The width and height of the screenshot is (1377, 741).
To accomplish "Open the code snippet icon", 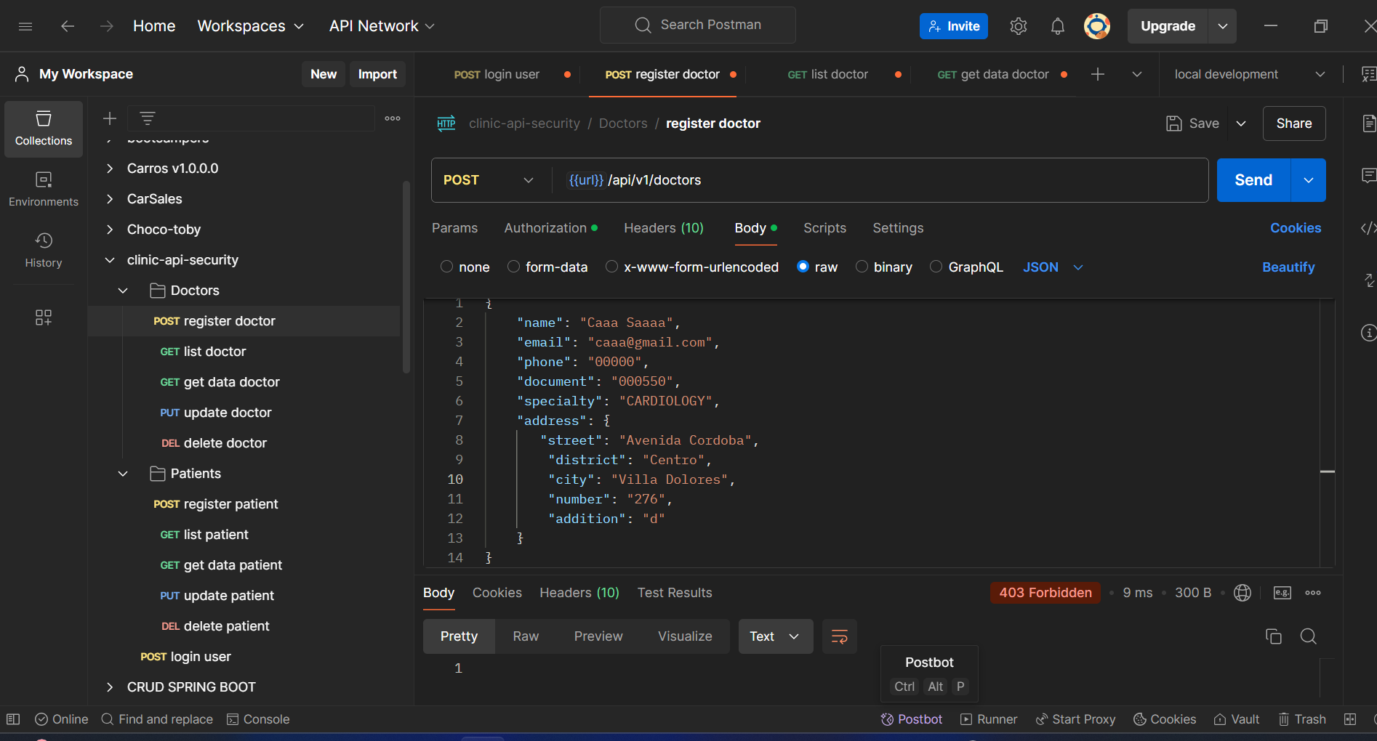I will [1368, 228].
